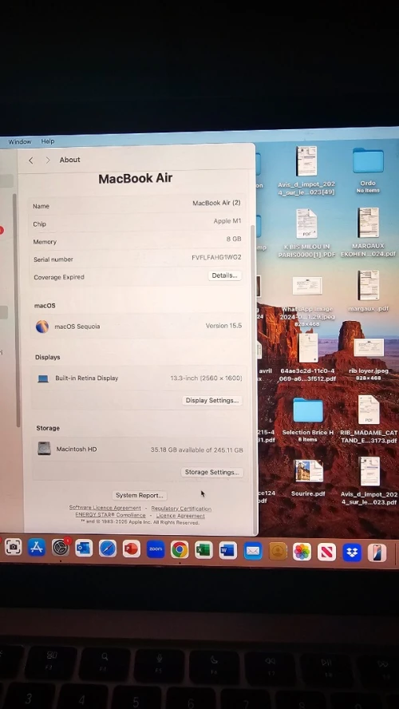Viewport: 399px width, 709px height.
Task: Select the Ordo folder on the desktop
Action: pyautogui.click(x=368, y=161)
